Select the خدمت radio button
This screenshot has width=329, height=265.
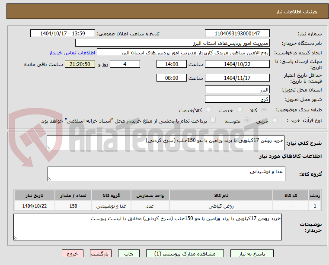click(x=240, y=110)
